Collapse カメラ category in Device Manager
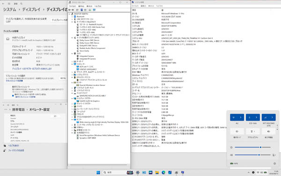 [x=72, y=54]
